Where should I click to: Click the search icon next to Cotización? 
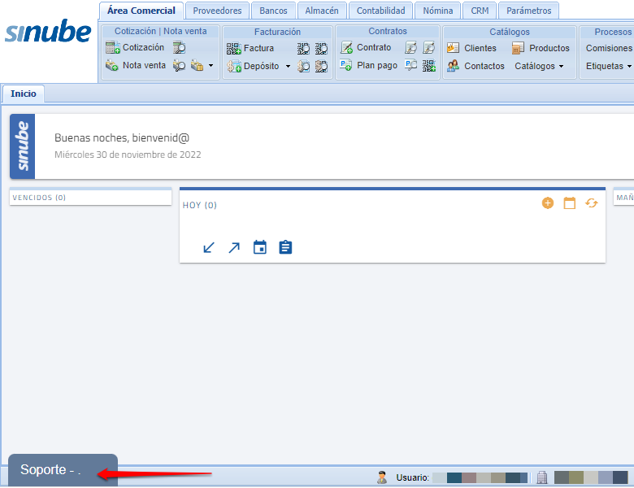(180, 48)
